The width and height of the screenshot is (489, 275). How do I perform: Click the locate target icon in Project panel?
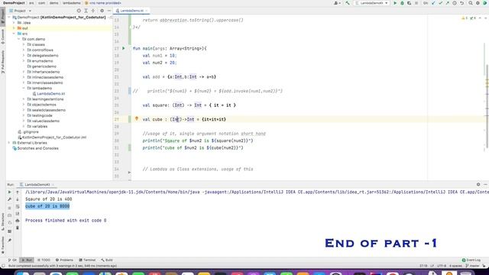tap(79, 11)
